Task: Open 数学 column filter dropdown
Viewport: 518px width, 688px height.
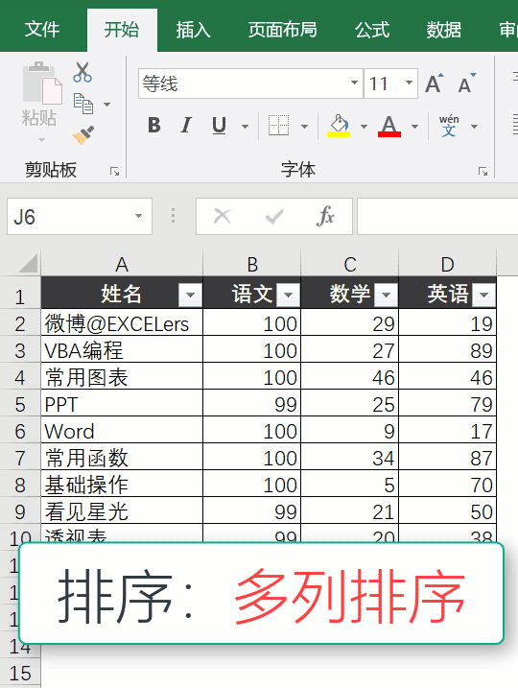Action: coord(386,295)
